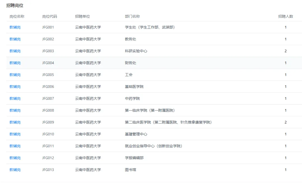This screenshot has height=185, width=302.
Task: Click the 招聘人数 column header
Action: (286, 16)
